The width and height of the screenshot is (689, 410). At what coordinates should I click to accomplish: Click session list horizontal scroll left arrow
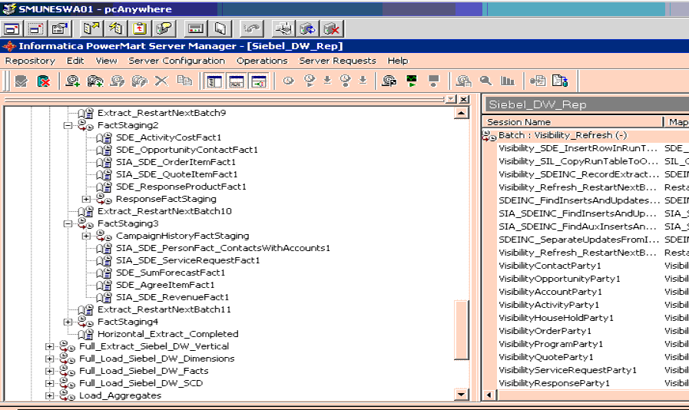[x=489, y=395]
